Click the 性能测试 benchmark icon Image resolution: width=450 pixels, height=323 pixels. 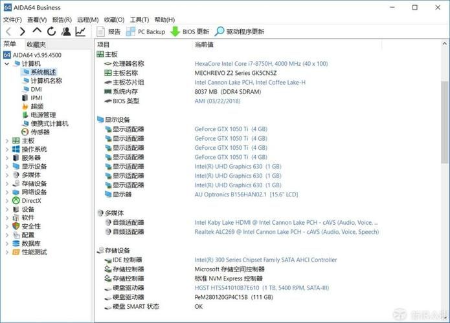click(x=16, y=252)
